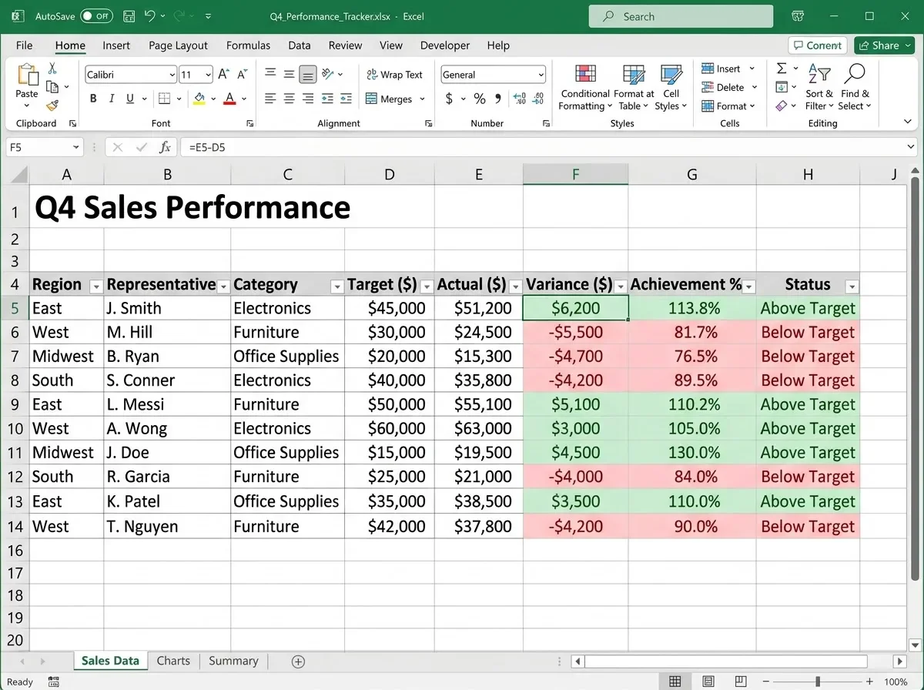The image size is (924, 690).
Task: Switch to the Charts sheet tab
Action: (173, 661)
